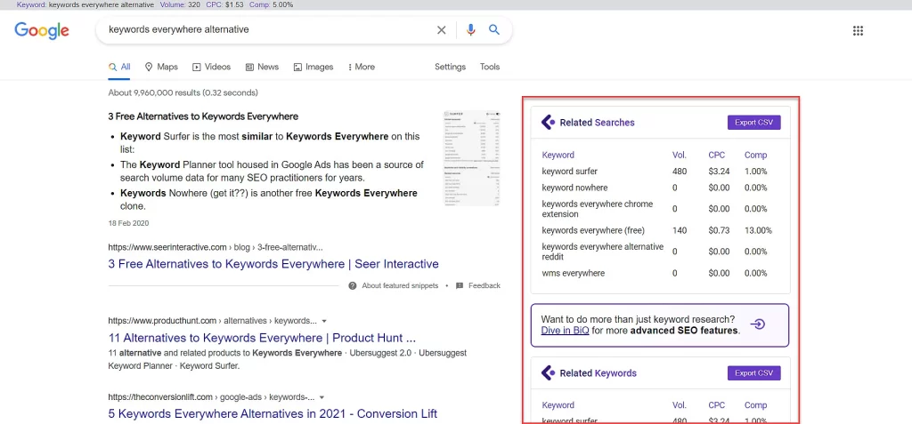Screen dimensions: 912x424
Task: Click the Feedback link
Action: 484,285
